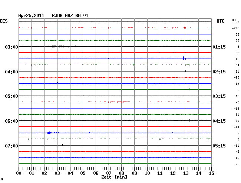Select the 03:00 local time label

coord(11,47)
